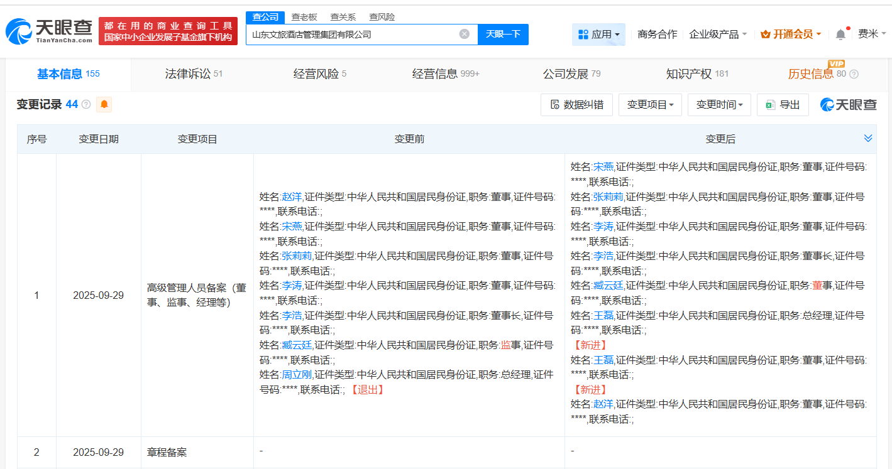Collapse table details with the double-chevron icon

(x=868, y=137)
